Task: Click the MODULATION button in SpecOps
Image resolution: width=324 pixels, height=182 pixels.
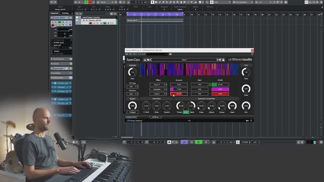Action: click(x=131, y=117)
